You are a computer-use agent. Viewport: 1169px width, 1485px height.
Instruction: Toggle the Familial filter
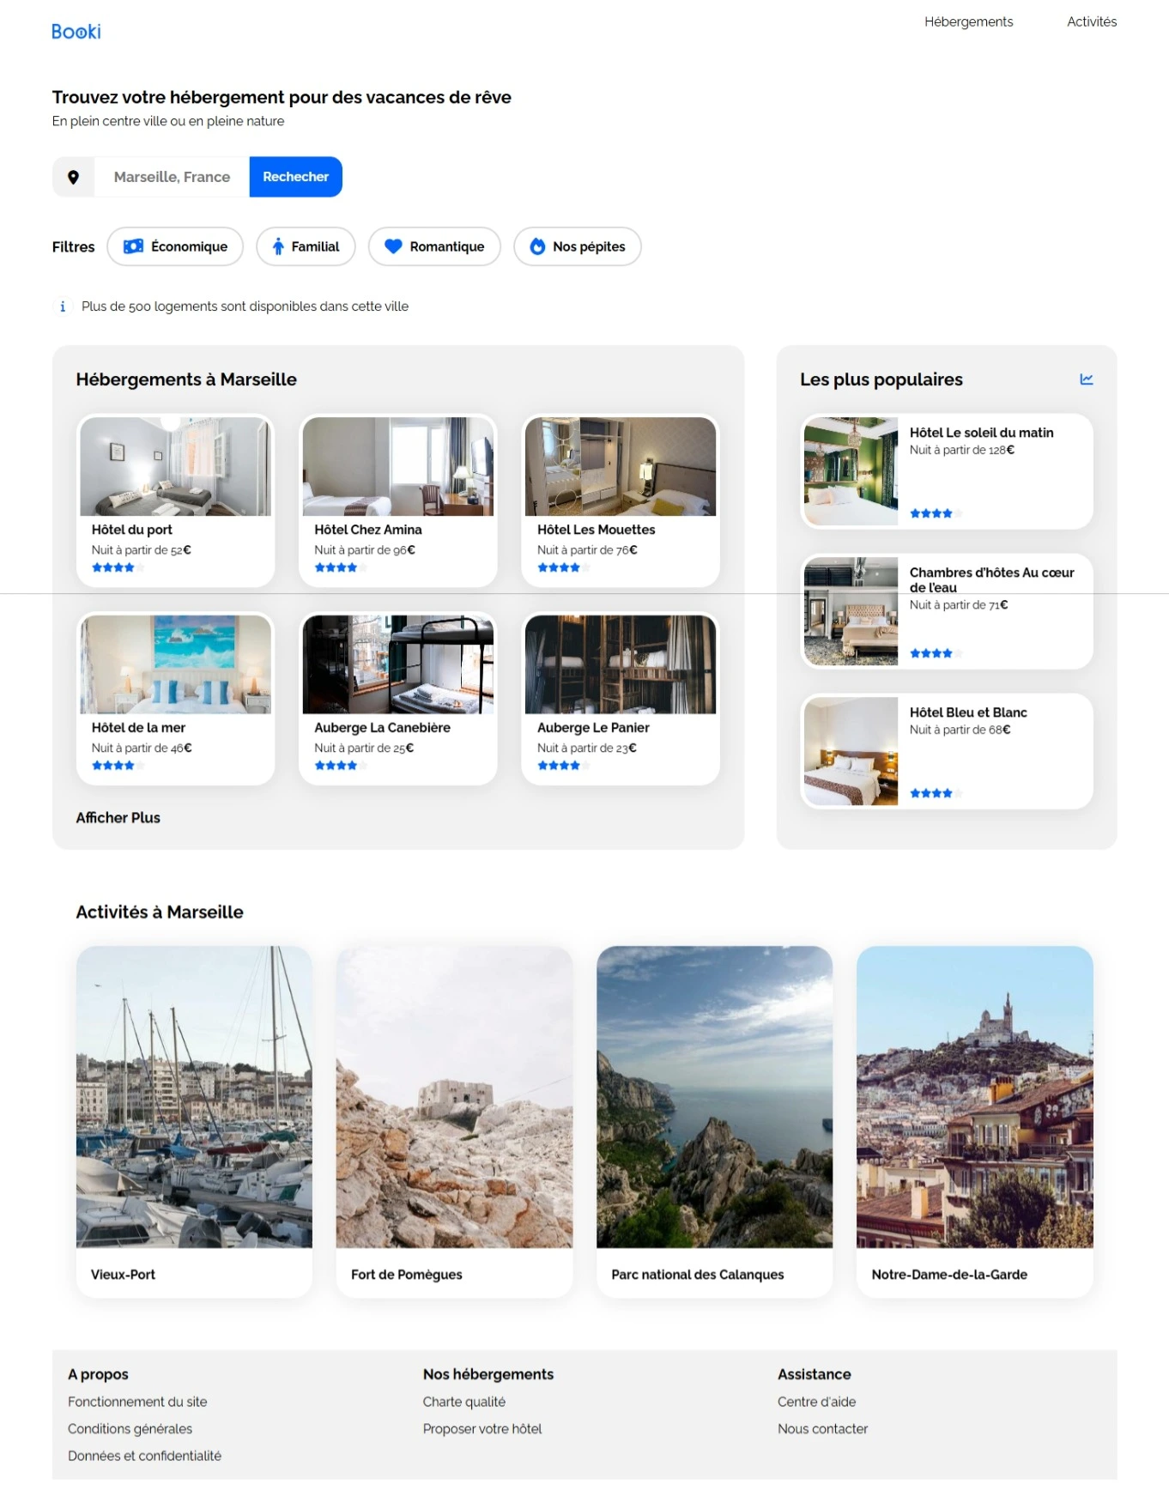306,246
